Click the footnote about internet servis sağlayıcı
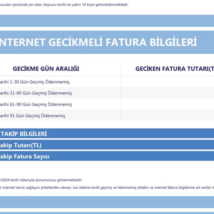The width and height of the screenshot is (214, 214). (107, 188)
